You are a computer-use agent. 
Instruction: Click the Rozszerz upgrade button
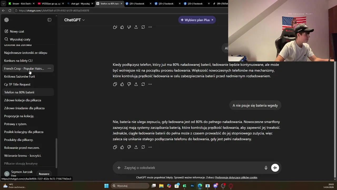click(x=44, y=174)
